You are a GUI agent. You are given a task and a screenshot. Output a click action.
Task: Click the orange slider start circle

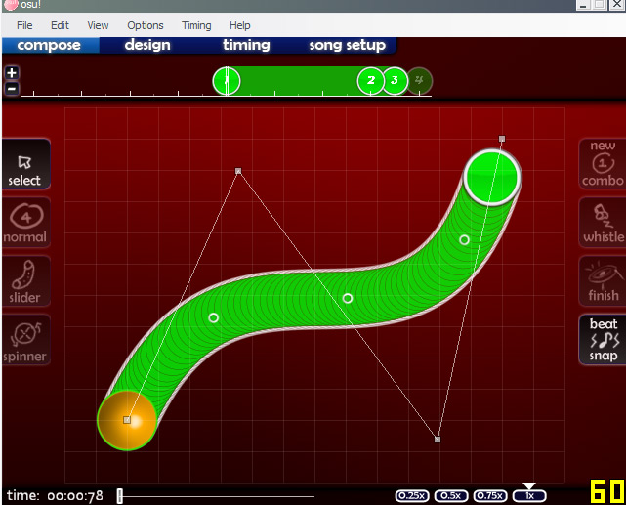pyautogui.click(x=127, y=420)
